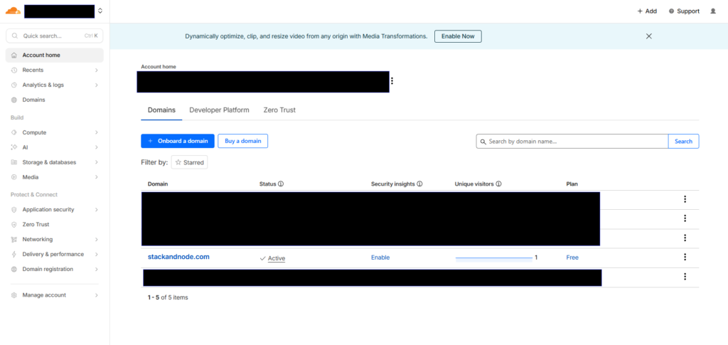The image size is (728, 345).
Task: Open three-dot menu for stackandnode.com row
Action: [685, 258]
